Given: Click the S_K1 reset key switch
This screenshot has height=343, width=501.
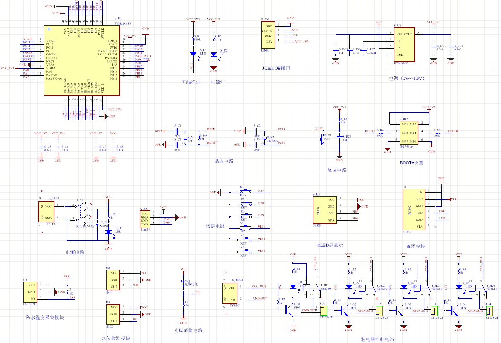Looking at the screenshot, I should (322, 139).
